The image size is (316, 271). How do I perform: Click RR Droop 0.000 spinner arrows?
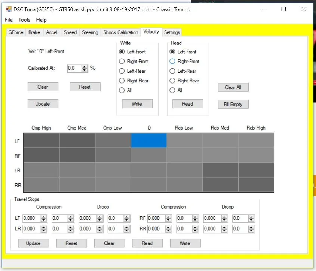click(x=224, y=229)
